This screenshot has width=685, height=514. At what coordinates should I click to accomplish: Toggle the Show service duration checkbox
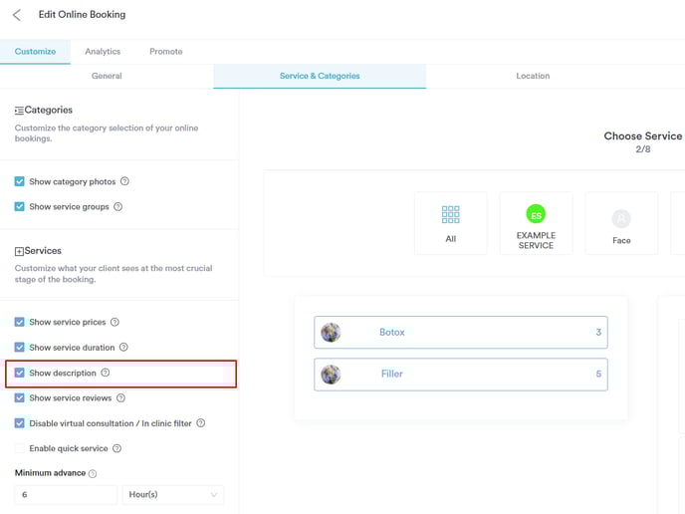[19, 348]
